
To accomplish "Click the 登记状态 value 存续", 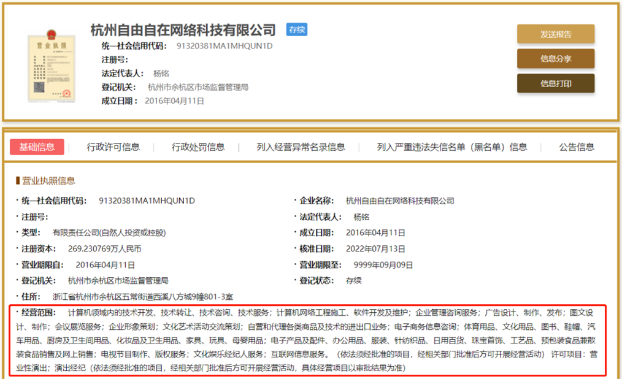I will click(x=353, y=281).
